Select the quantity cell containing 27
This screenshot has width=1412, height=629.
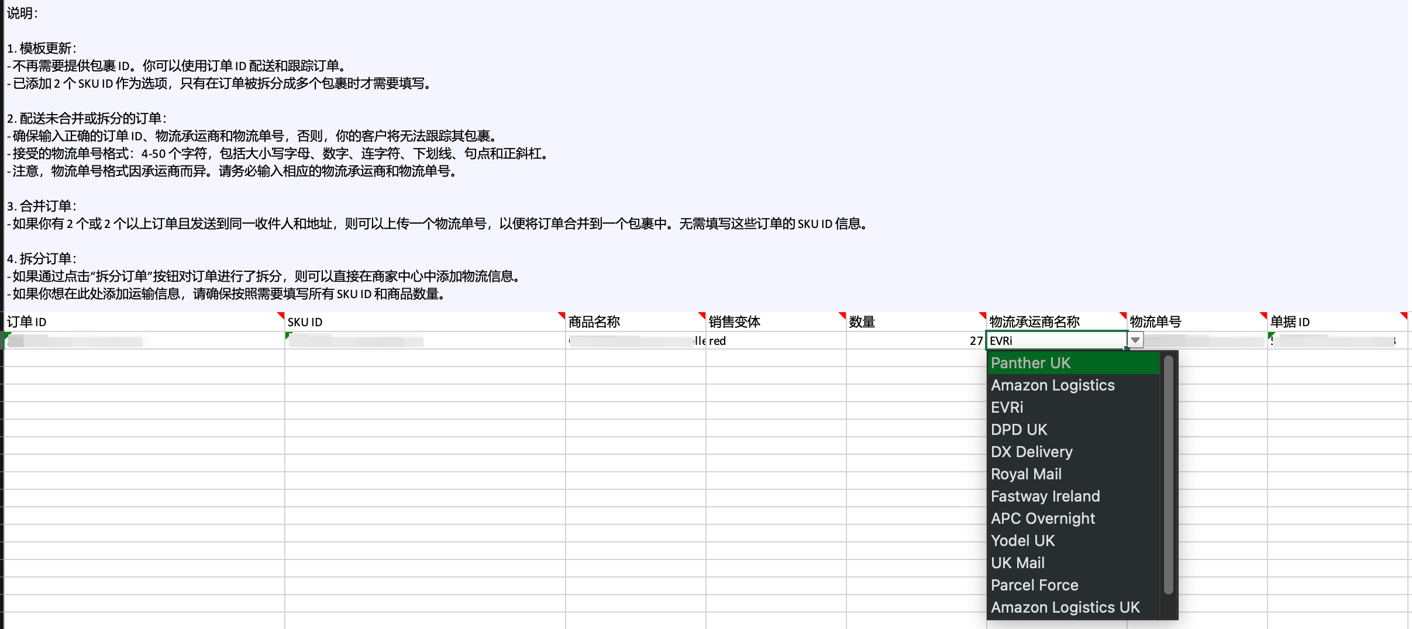(915, 341)
